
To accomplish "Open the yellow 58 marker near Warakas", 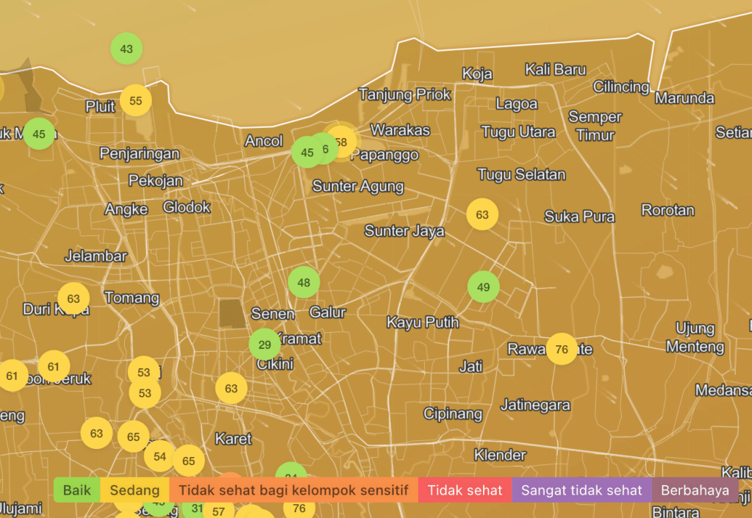I will (343, 141).
